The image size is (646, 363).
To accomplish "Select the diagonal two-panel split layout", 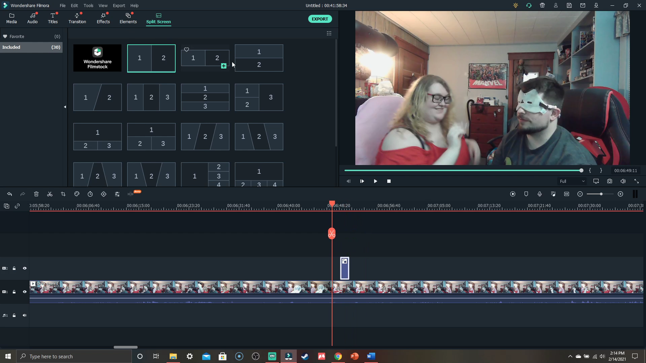I will tap(98, 97).
